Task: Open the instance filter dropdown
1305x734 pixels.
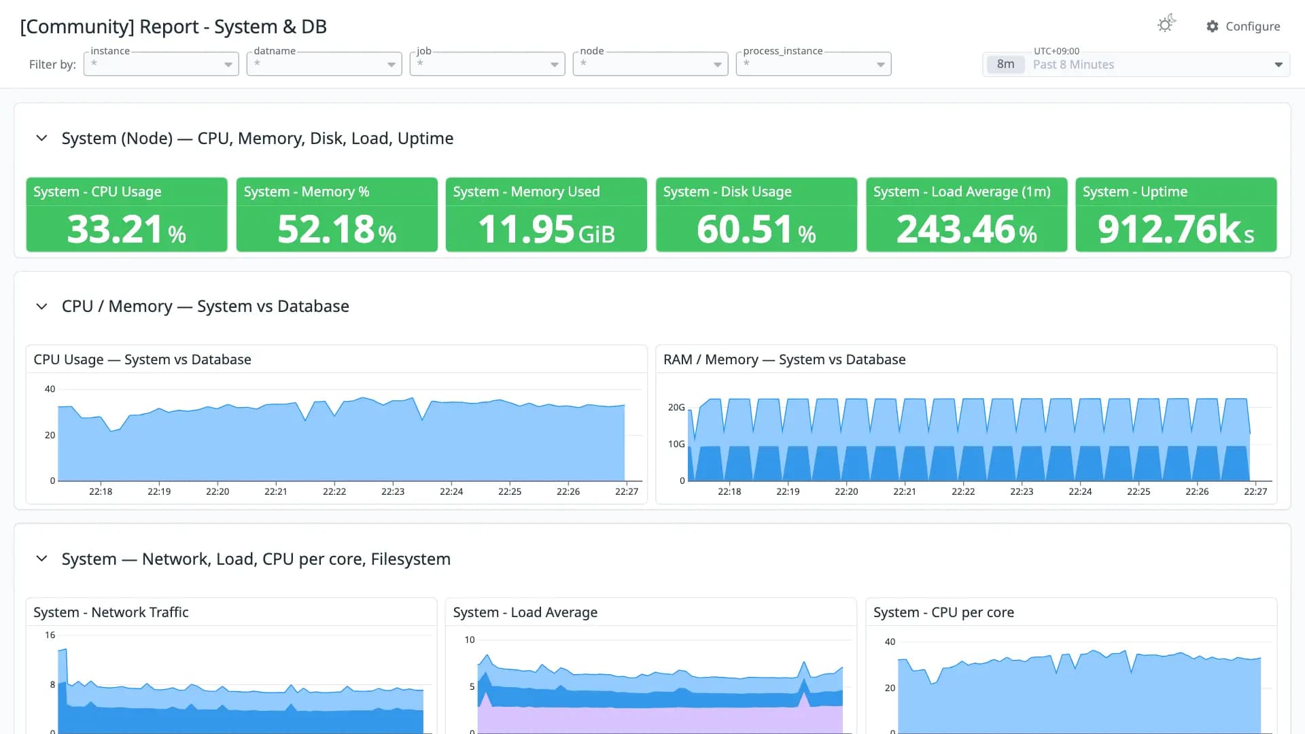Action: 161,64
